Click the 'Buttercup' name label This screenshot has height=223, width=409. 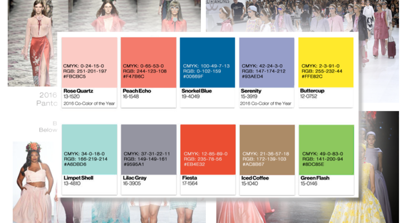[x=312, y=91]
